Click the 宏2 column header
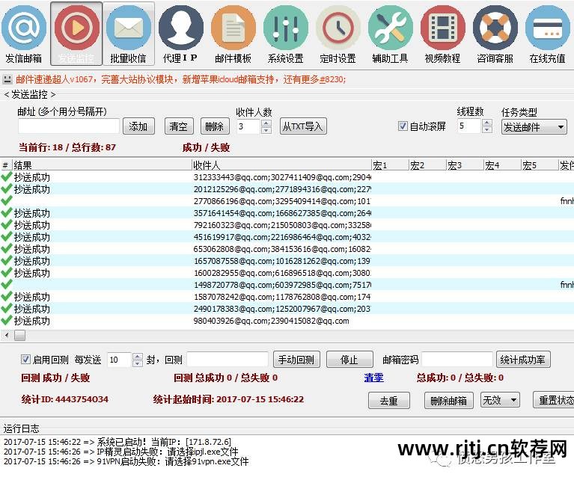The height and width of the screenshot is (483, 574). 427,165
